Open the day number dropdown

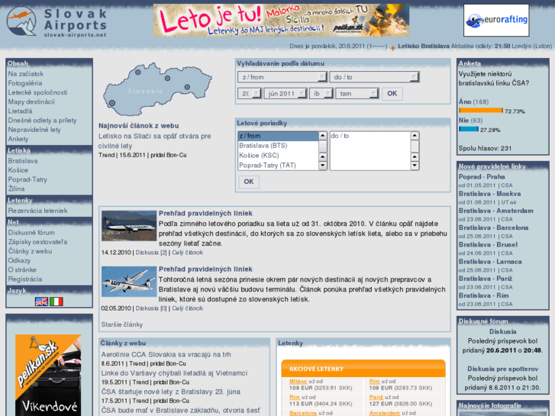click(250, 93)
